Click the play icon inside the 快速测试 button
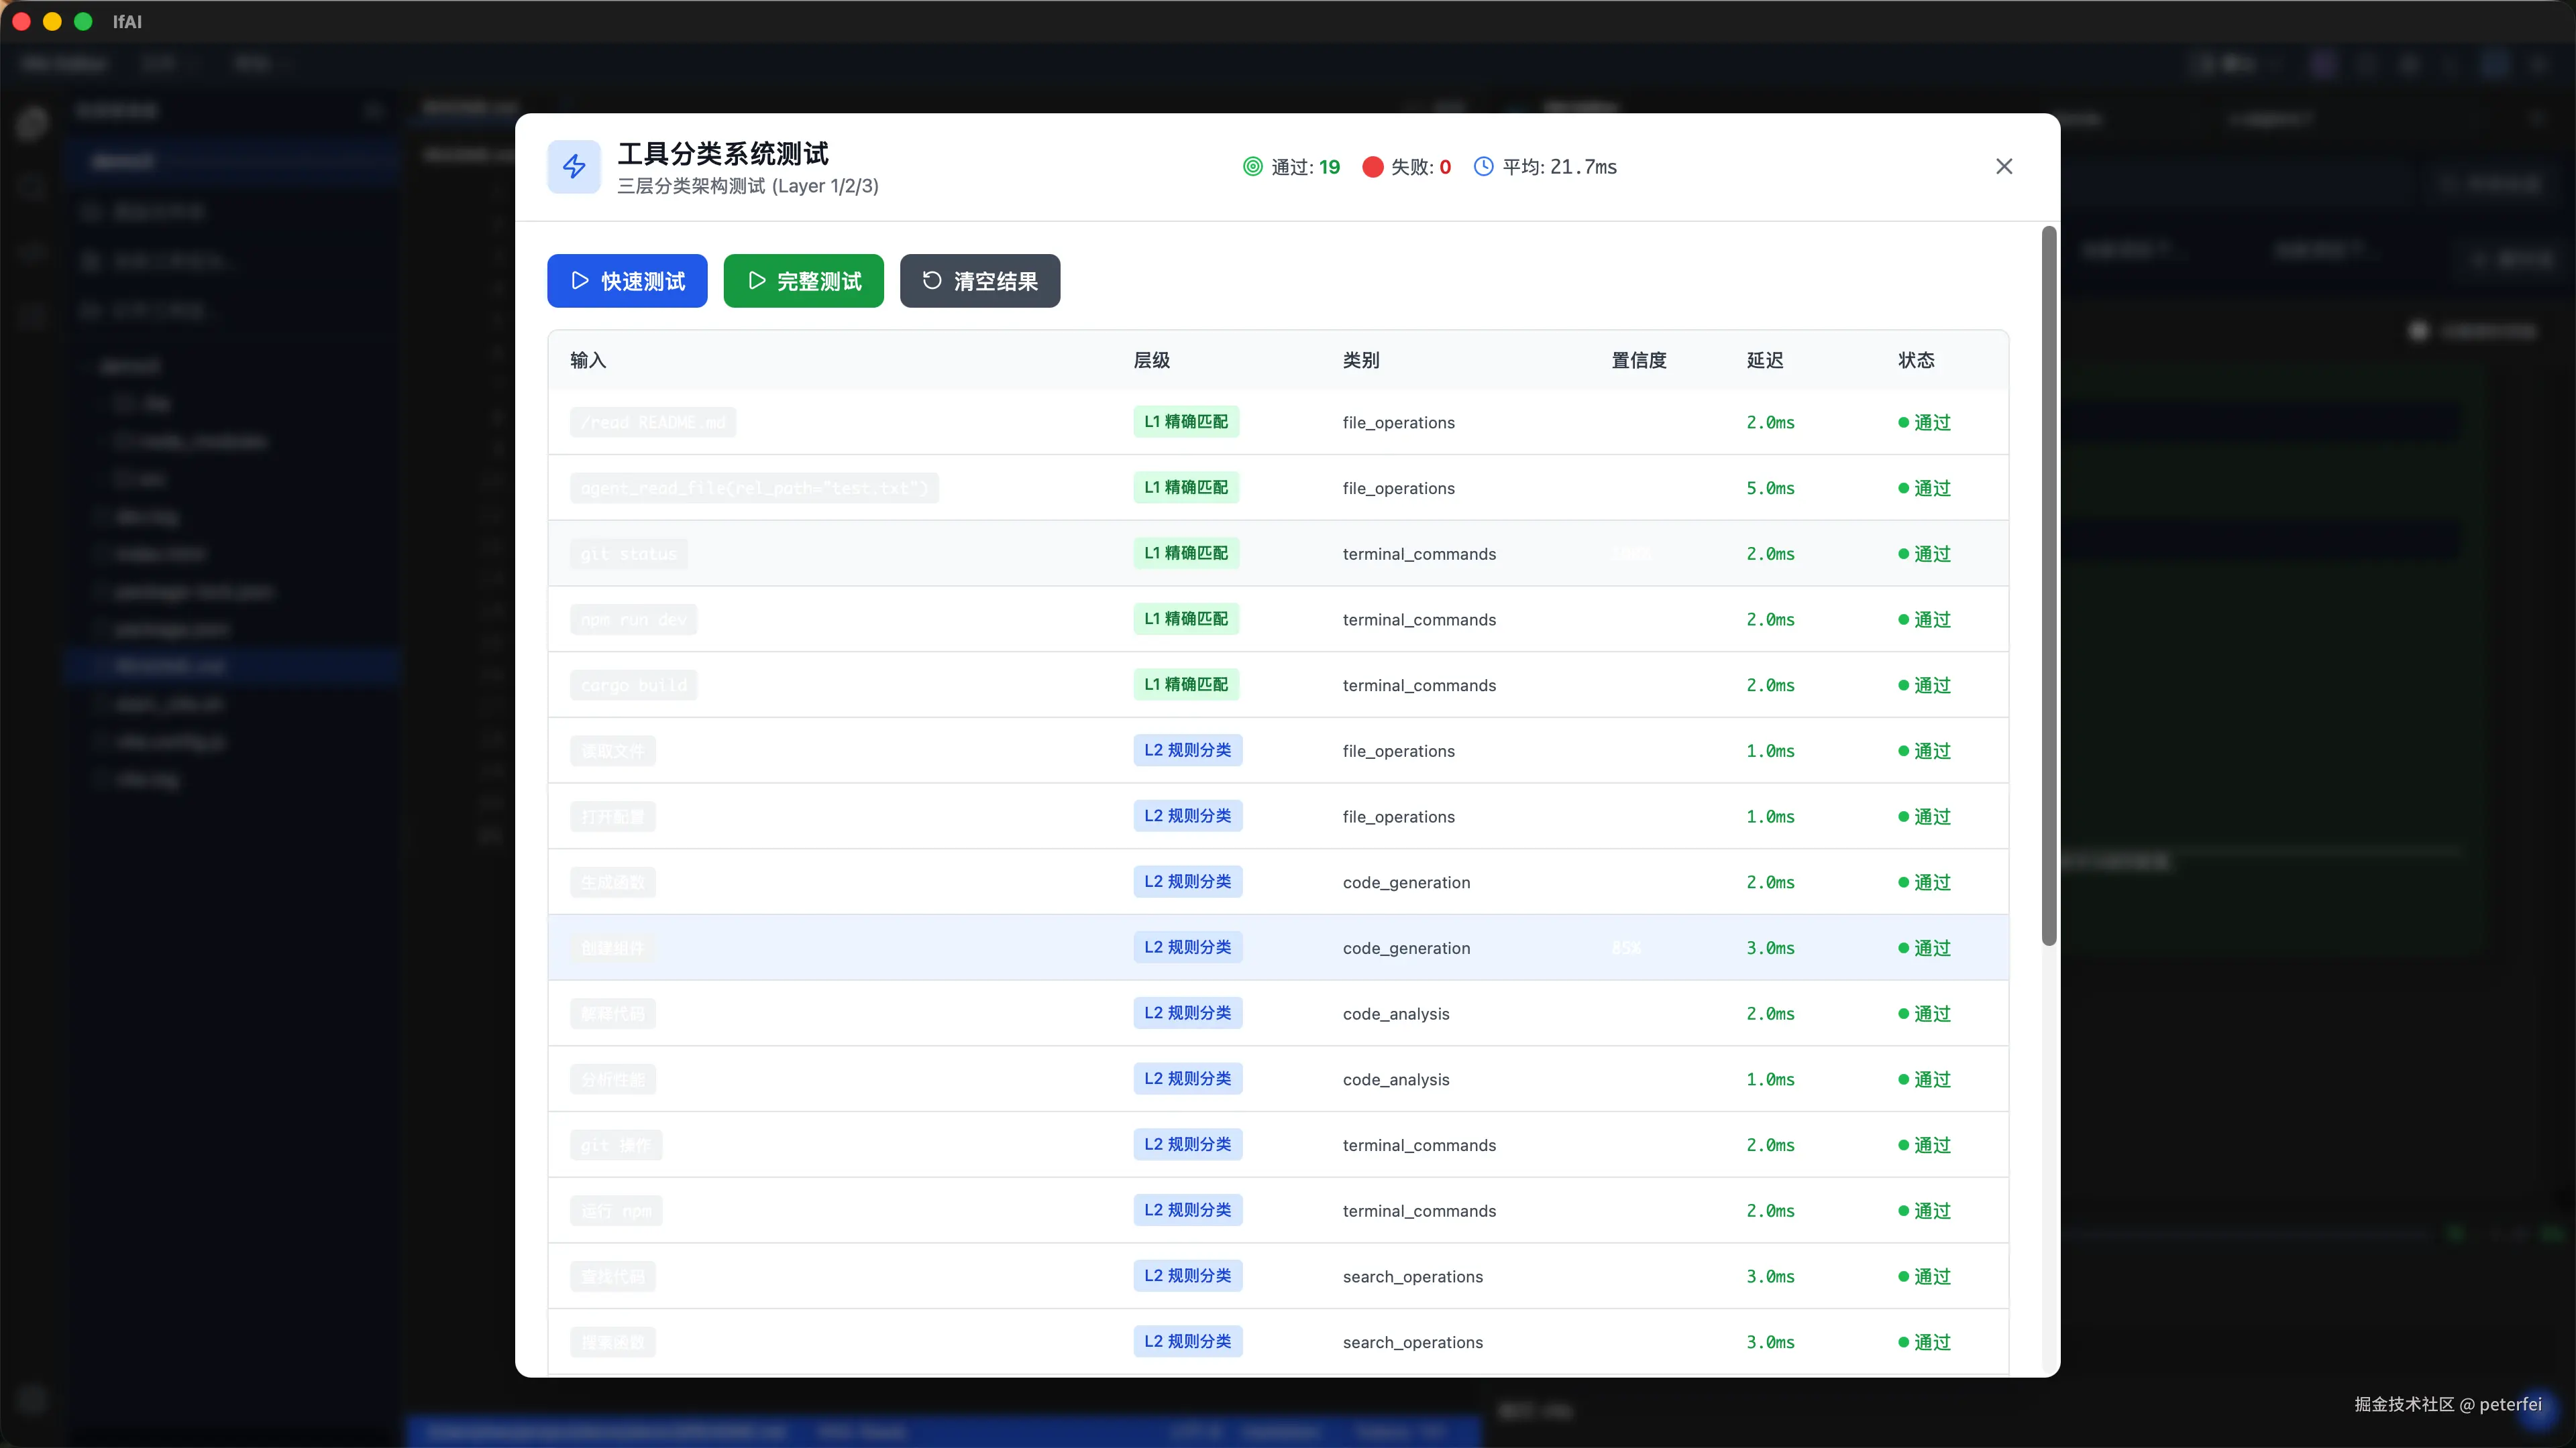The width and height of the screenshot is (2576, 1448). (580, 281)
